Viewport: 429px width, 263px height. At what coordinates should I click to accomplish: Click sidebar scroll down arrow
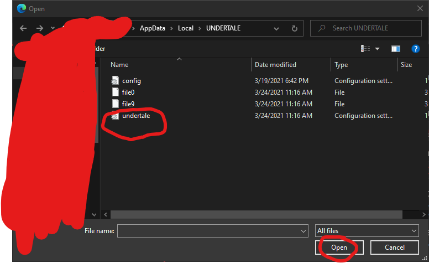(x=95, y=214)
